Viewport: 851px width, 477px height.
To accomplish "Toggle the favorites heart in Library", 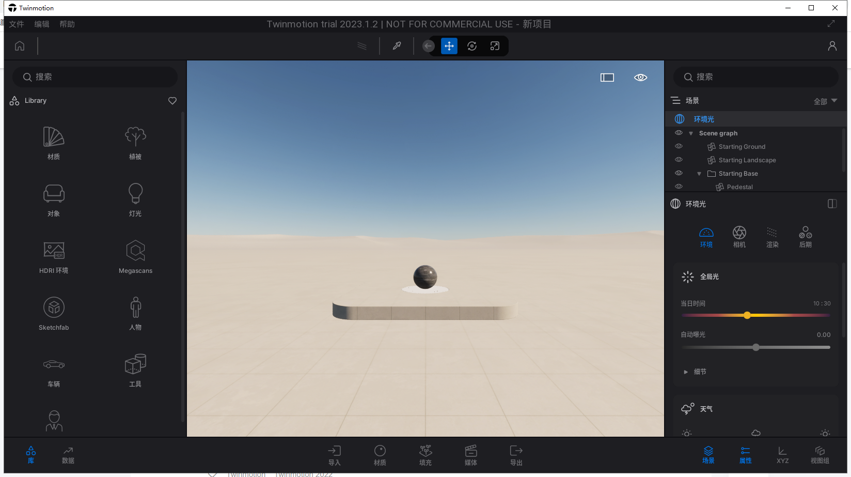I will tap(172, 101).
